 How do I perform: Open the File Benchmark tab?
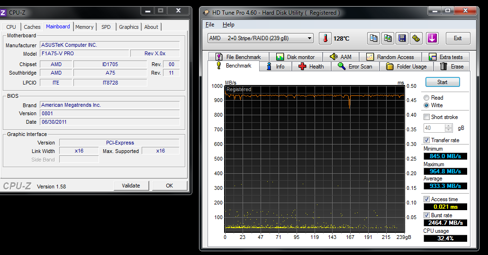(x=238, y=57)
